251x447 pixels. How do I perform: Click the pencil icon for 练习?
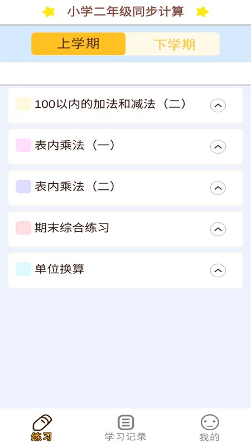42,422
